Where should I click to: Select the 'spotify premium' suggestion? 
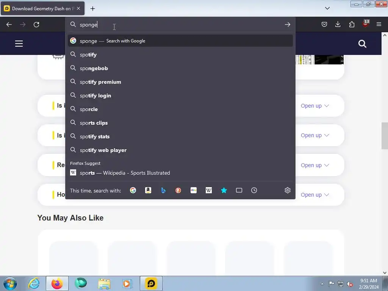click(x=180, y=82)
